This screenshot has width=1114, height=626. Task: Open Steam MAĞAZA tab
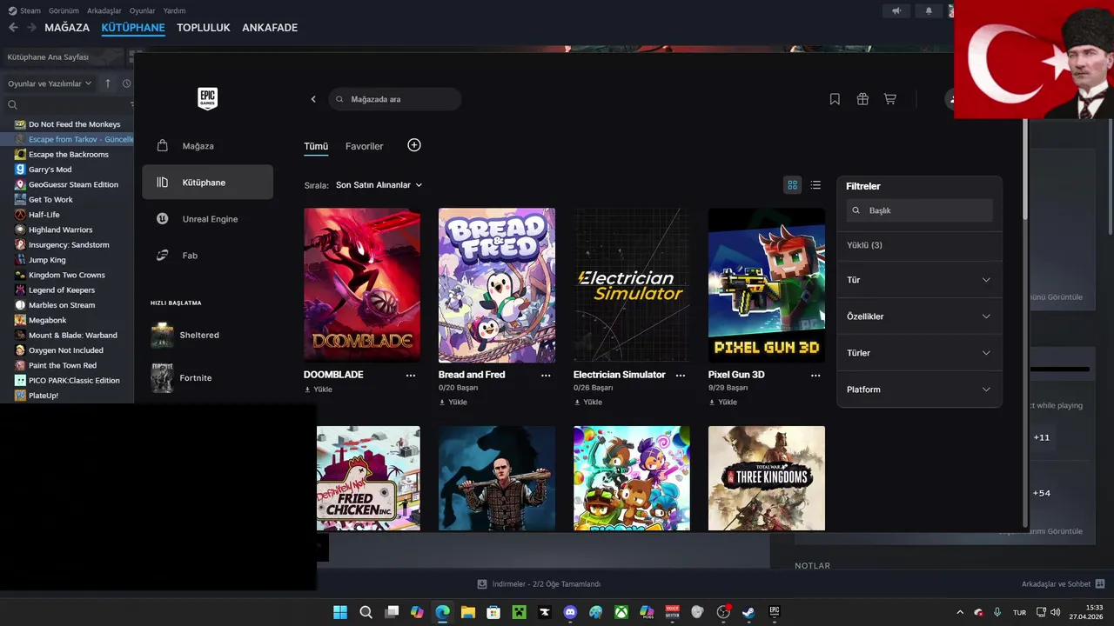(x=67, y=28)
